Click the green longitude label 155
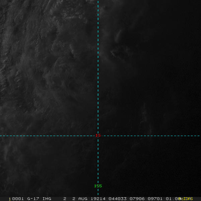Image resolution: width=201 pixels, height=201 pixels. [x=98, y=186]
